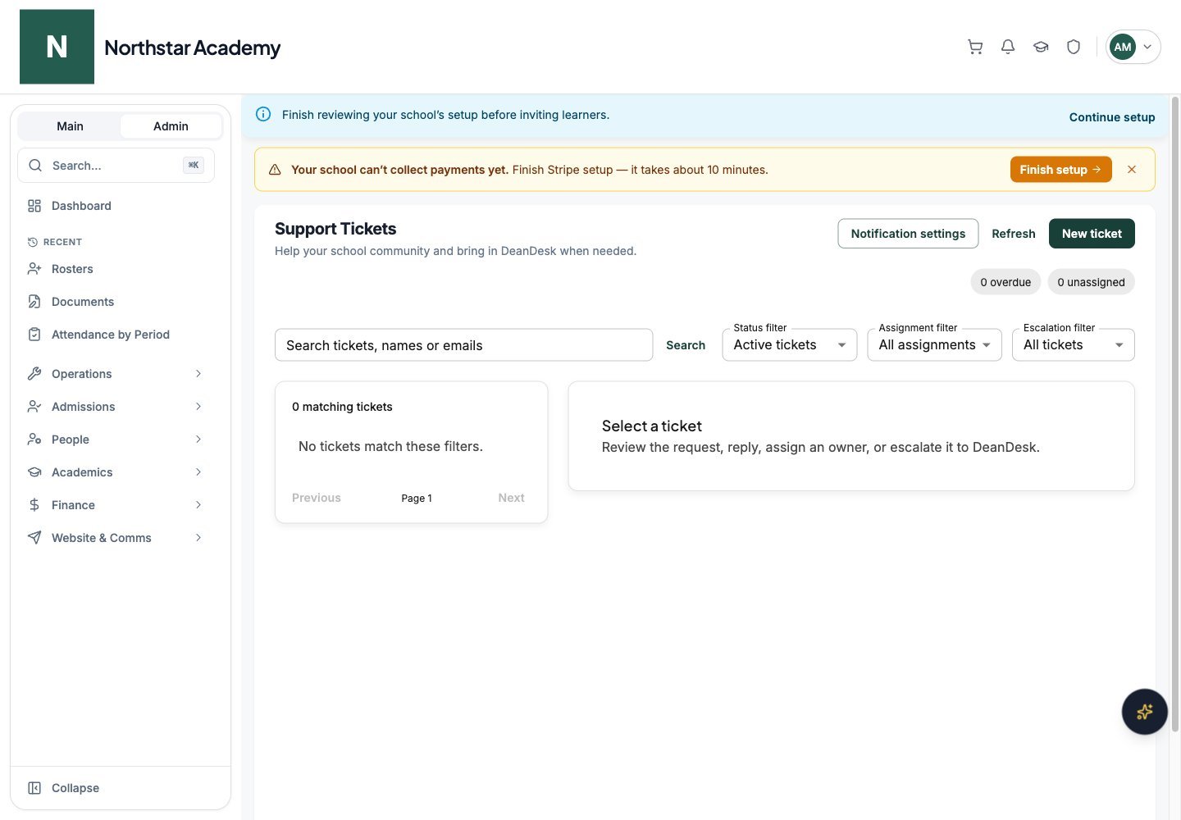
Task: Open the AM user avatar menu
Action: [x=1133, y=47]
